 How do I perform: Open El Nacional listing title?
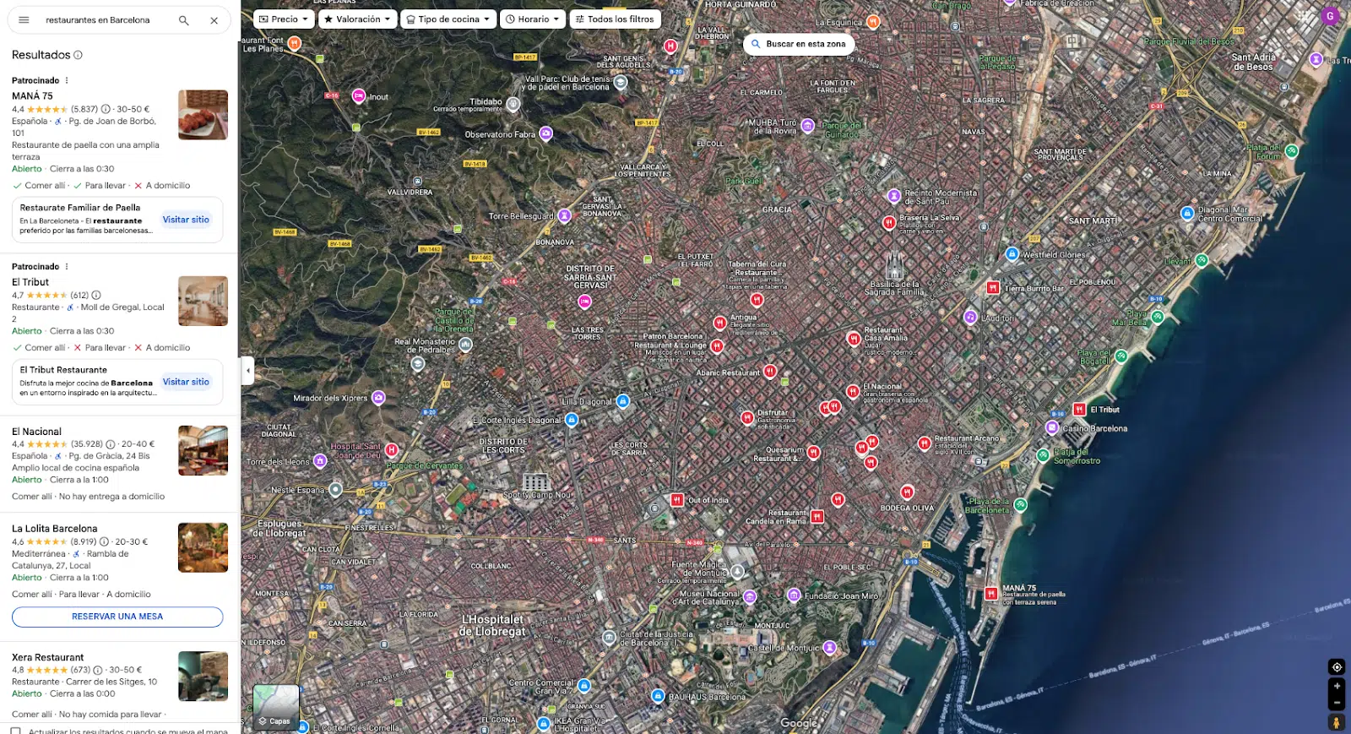(36, 432)
